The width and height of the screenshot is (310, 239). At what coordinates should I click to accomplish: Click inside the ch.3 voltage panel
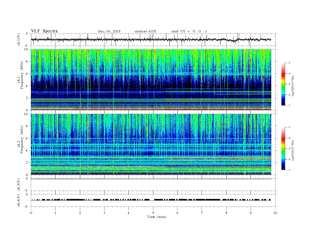154,185
